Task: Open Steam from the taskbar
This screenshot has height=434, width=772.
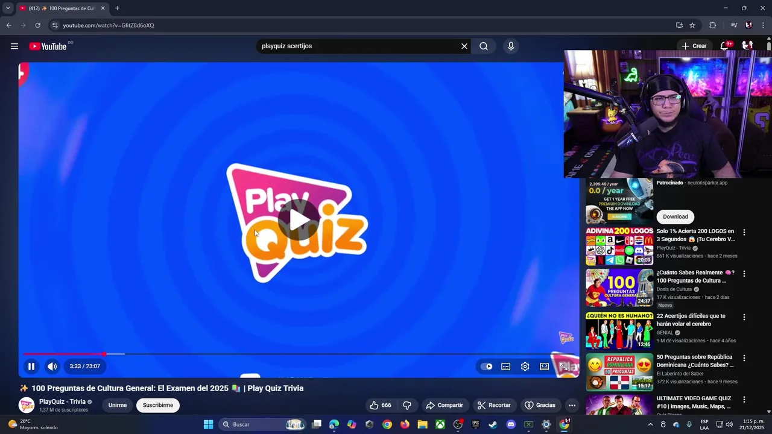Action: click(x=493, y=424)
